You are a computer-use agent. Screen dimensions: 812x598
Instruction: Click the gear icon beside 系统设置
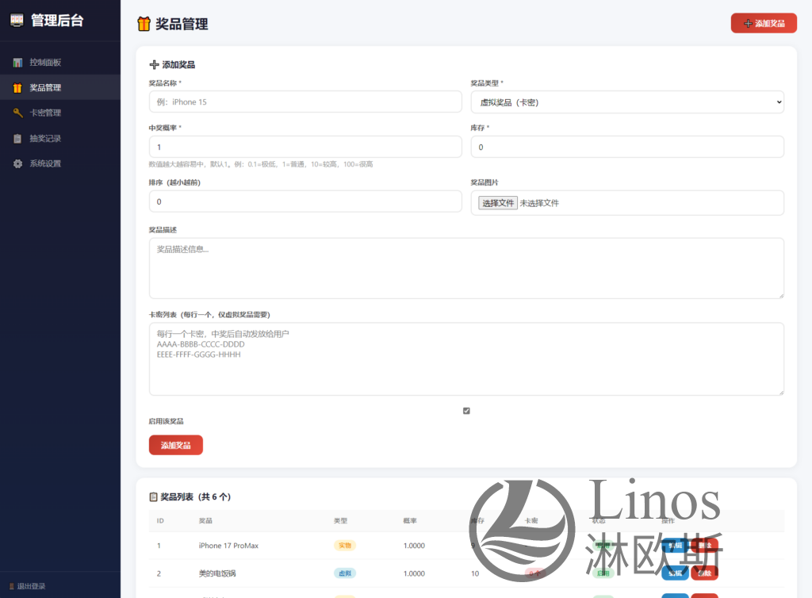pos(17,163)
